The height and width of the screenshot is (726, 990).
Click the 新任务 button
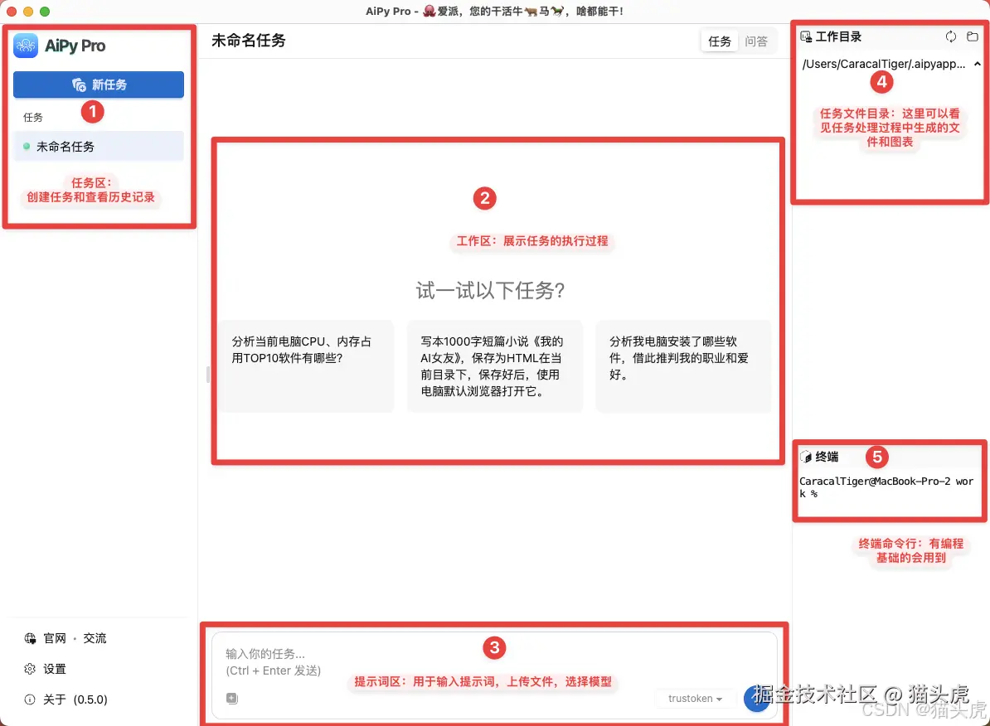point(99,85)
